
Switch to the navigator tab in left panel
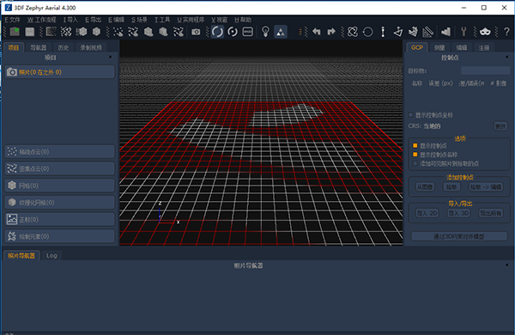click(39, 47)
